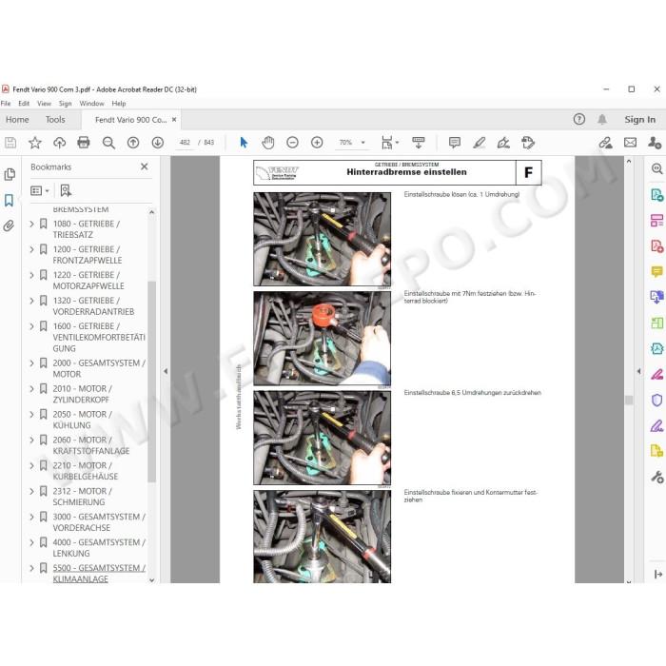Image resolution: width=666 pixels, height=666 pixels.
Task: Open the page thumbnails panel
Action: (10, 174)
